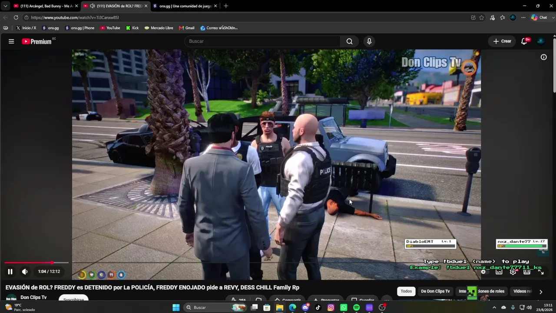Open the Edge media control icon
Screen dimensions: 556x313
click(x=492, y=17)
